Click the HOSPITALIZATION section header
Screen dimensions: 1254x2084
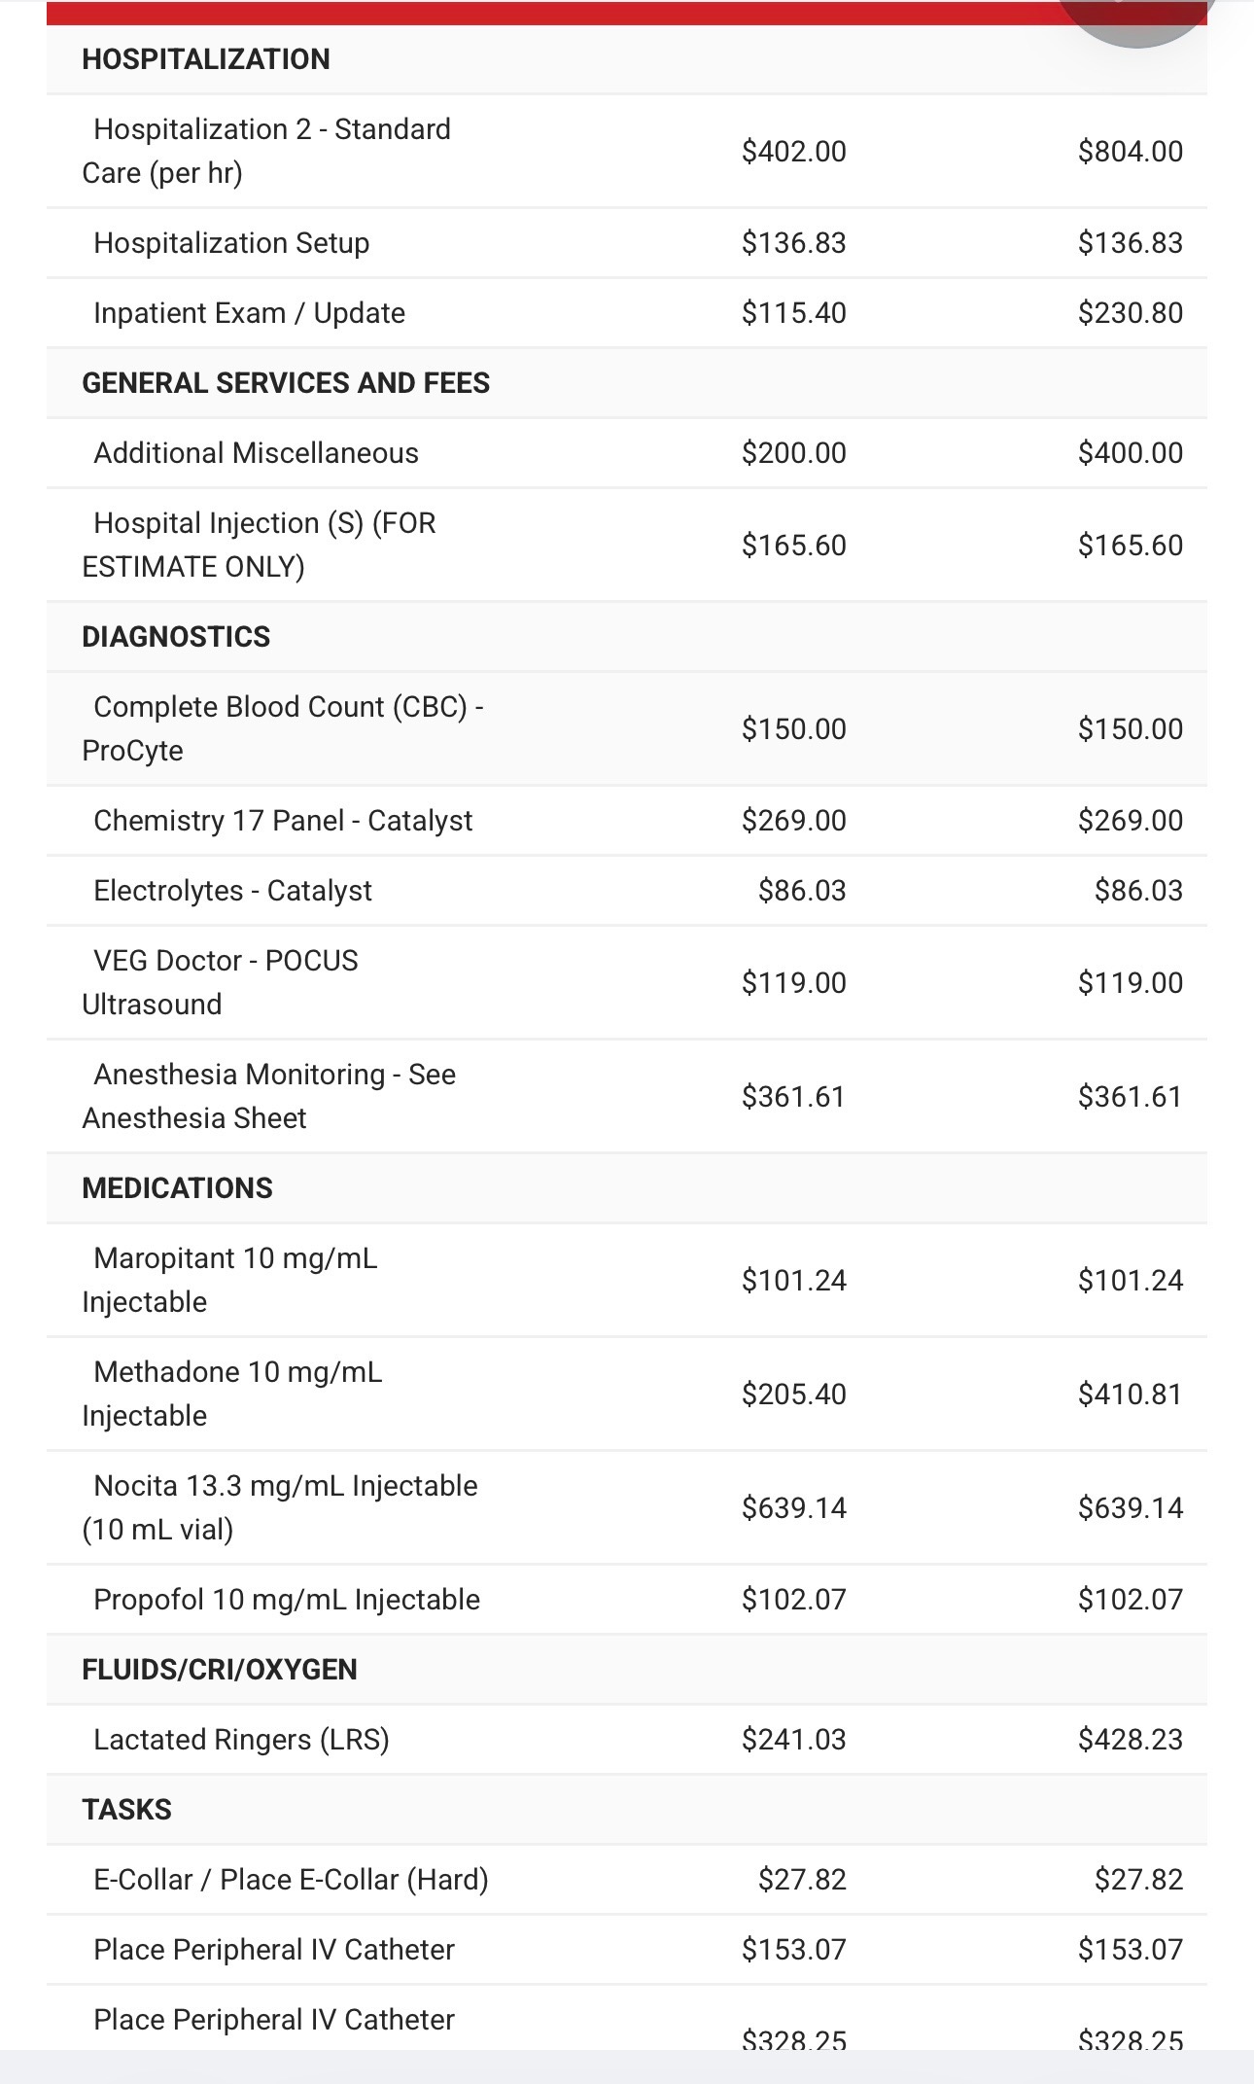(x=206, y=59)
